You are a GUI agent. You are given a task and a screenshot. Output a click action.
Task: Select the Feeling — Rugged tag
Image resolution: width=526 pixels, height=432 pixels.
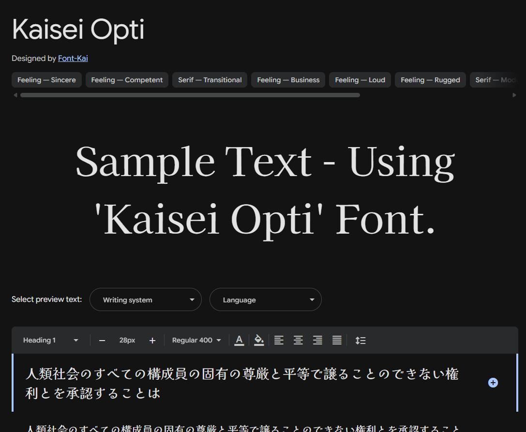coord(430,80)
